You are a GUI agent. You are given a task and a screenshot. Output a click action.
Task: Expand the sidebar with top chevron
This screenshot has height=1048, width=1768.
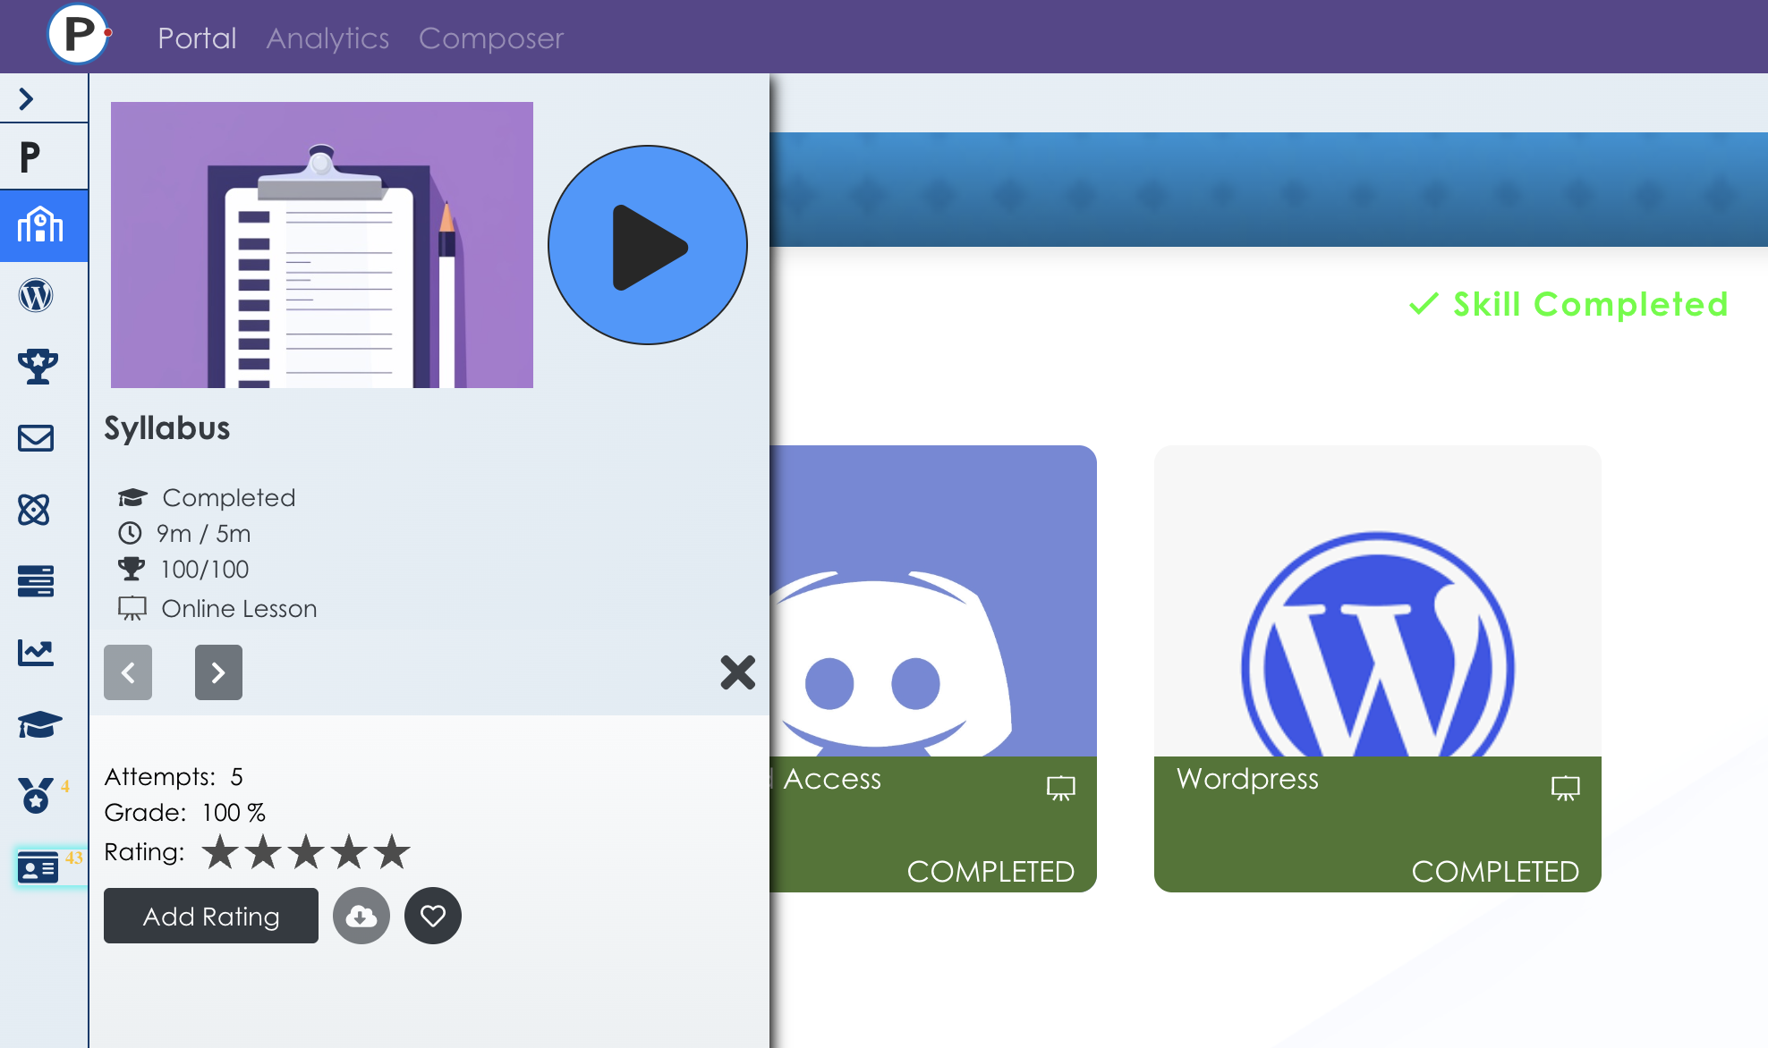pos(27,98)
